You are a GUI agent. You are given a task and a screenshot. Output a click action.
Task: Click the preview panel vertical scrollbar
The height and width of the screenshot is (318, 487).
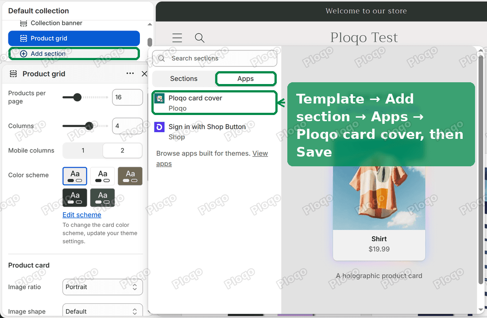coord(481,169)
